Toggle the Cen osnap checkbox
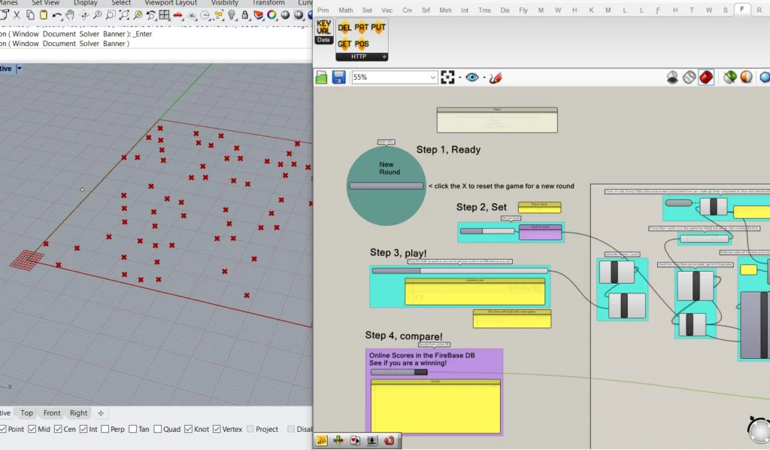The image size is (770, 450). [x=58, y=429]
